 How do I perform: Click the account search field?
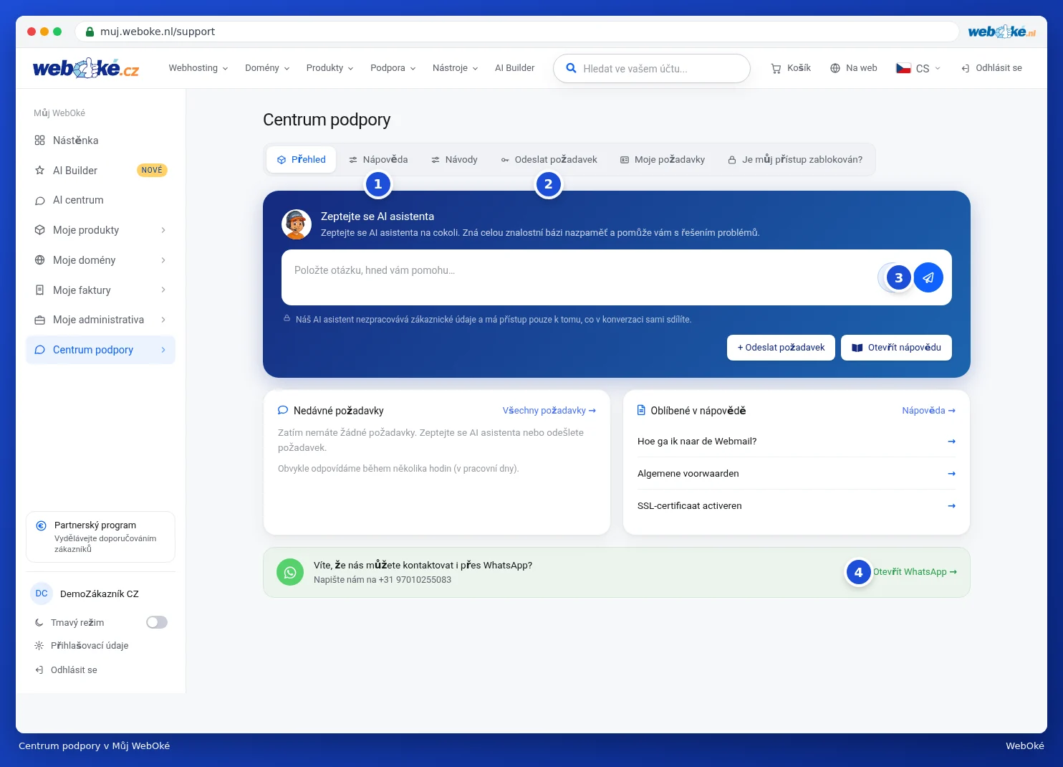(x=652, y=69)
